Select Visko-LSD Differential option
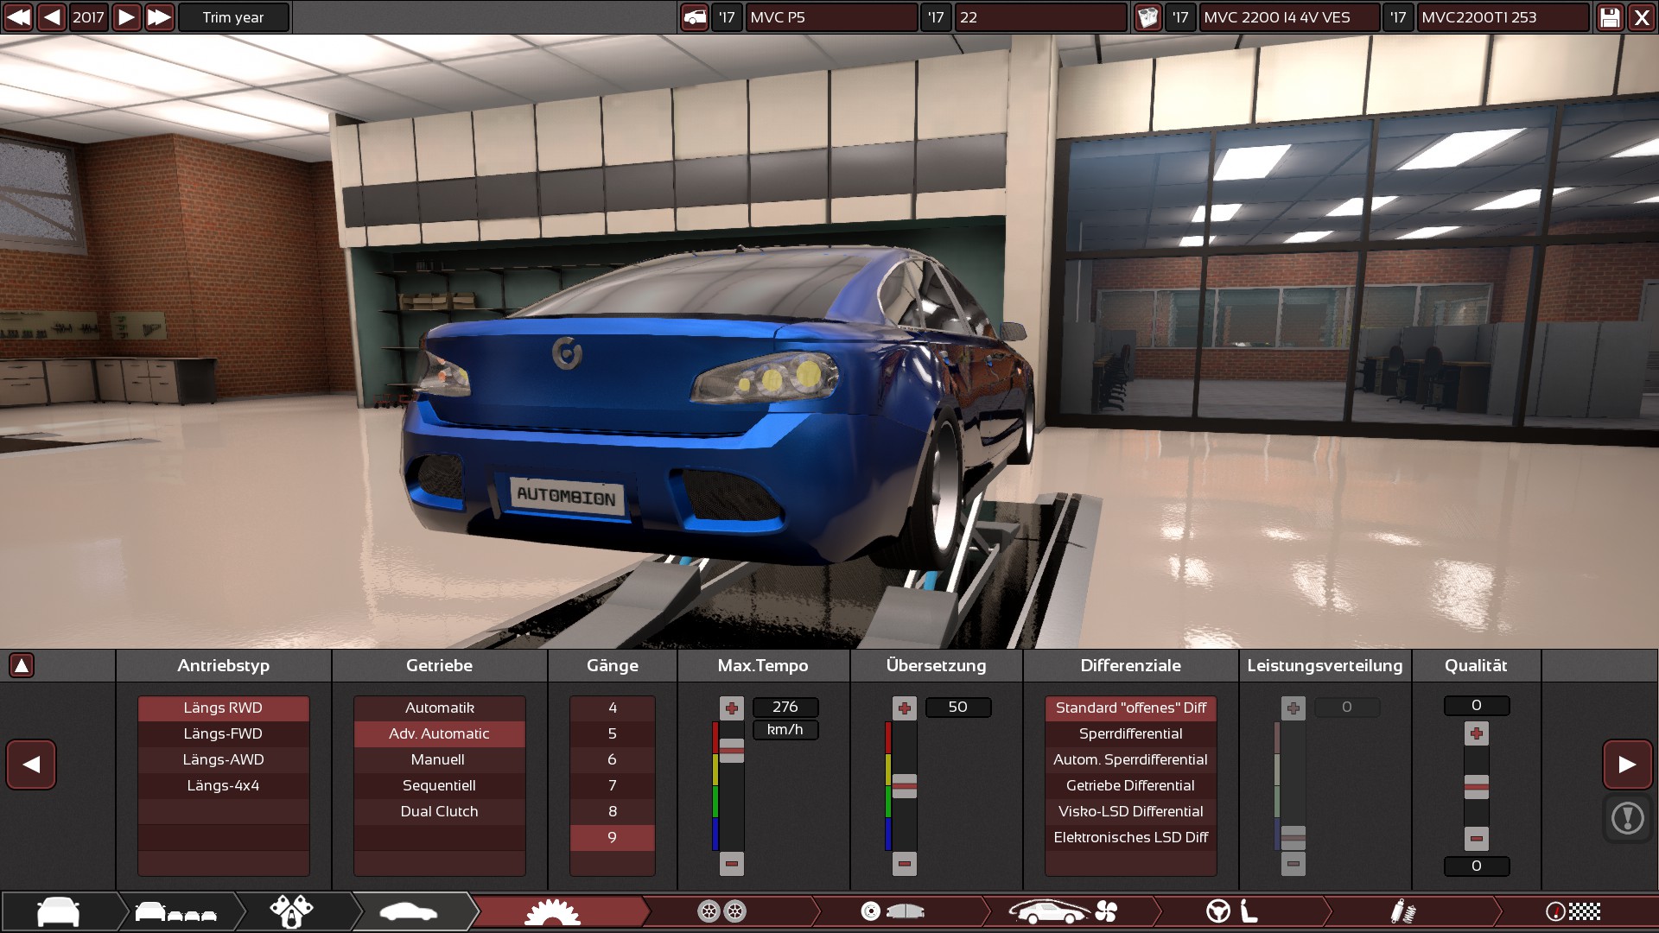The width and height of the screenshot is (1659, 933). pyautogui.click(x=1131, y=812)
